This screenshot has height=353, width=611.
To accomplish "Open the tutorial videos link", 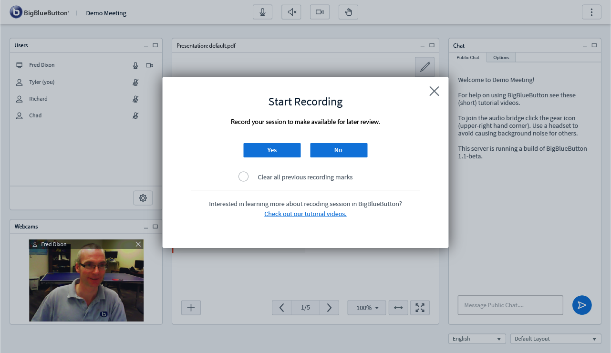I will point(305,213).
